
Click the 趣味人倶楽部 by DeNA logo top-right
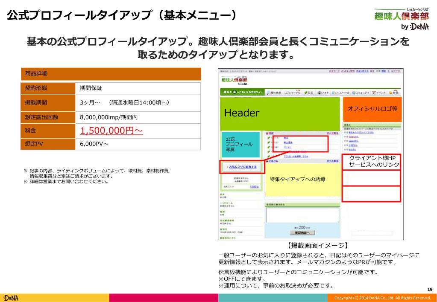402,19
